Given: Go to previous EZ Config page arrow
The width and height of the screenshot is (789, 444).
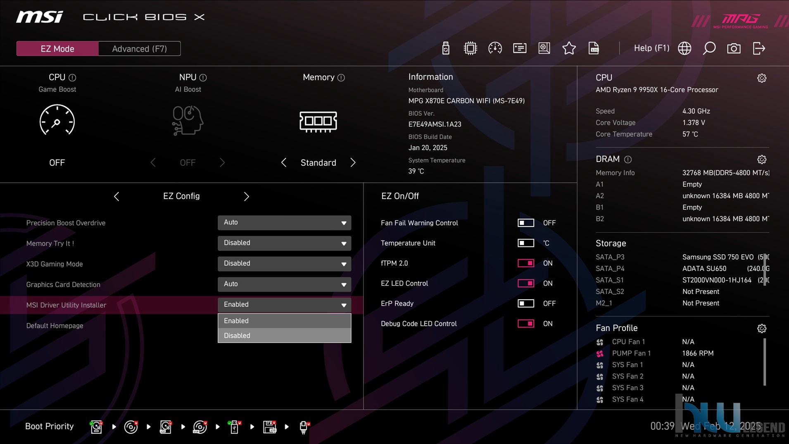Looking at the screenshot, I should coord(116,196).
